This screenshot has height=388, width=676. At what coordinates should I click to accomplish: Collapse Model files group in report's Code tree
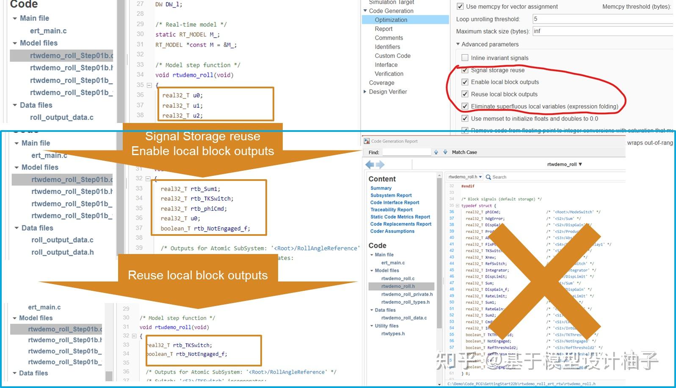[x=372, y=271]
